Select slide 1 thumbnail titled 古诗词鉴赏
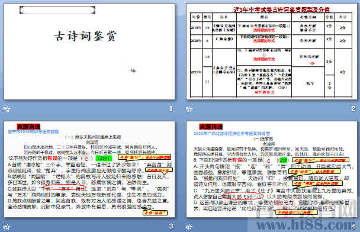360x232 pixels. click(x=89, y=51)
